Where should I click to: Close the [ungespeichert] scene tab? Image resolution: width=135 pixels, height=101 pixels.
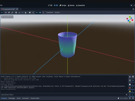[17, 9]
